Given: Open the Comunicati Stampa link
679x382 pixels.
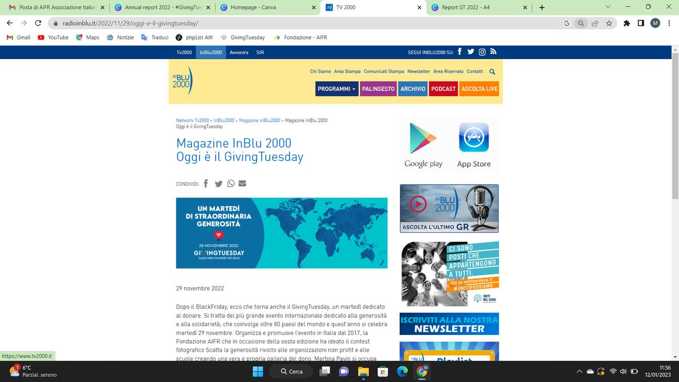Looking at the screenshot, I should pyautogui.click(x=384, y=72).
